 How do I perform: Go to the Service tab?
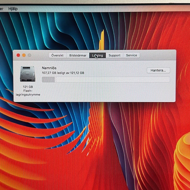click(132, 56)
